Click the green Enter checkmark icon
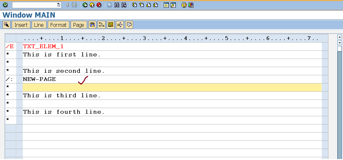This screenshot has width=343, height=160. (5, 5)
